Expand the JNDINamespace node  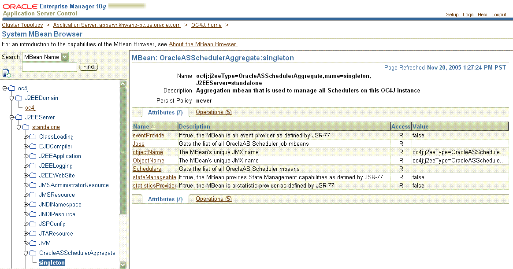[26, 205]
